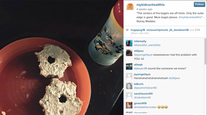Viewport: 207px width, 115px height.
Task: Open jill_davidsen36 liker link
Action: point(179,30)
